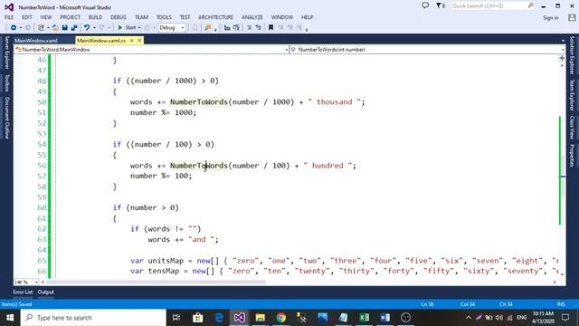Click the Windows Start button
The image size is (579, 326).
click(10, 318)
